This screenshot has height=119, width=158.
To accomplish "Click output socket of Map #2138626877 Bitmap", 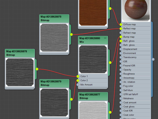I will [x=110, y=112].
